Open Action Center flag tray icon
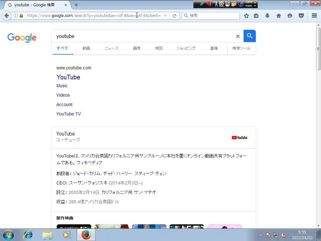Image resolution: width=321 pixels, height=241 pixels. [x=268, y=235]
